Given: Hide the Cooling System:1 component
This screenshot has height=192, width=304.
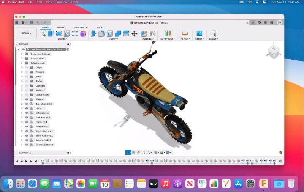Looking at the screenshot, I should tap(27, 145).
